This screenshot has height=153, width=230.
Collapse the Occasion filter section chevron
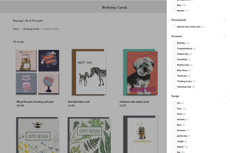click(224, 36)
